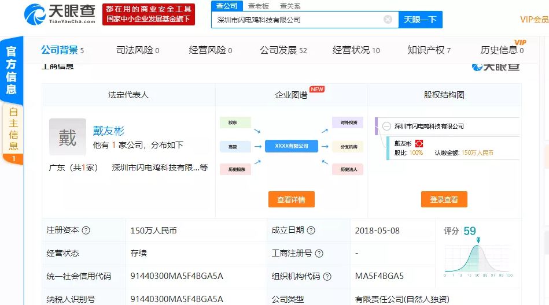This screenshot has height=305, width=549.
Task: Click the help icon beside 成立日期
Action: coord(311,230)
